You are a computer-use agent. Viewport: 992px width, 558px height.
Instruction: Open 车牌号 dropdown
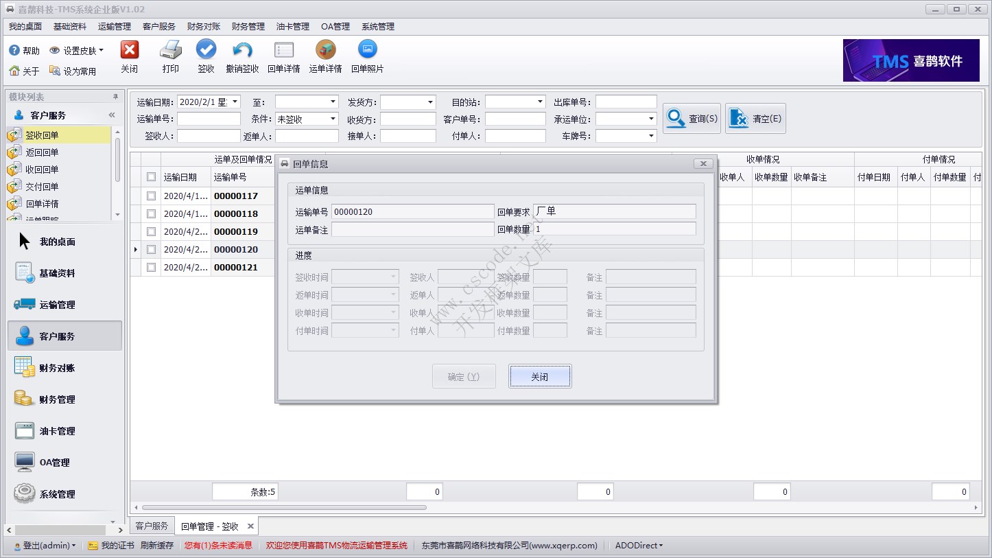(651, 136)
